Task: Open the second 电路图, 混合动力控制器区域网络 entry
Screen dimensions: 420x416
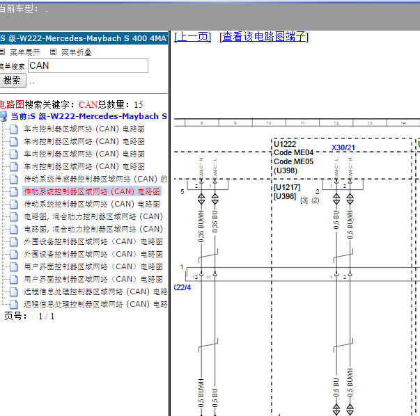Action: coord(93,229)
